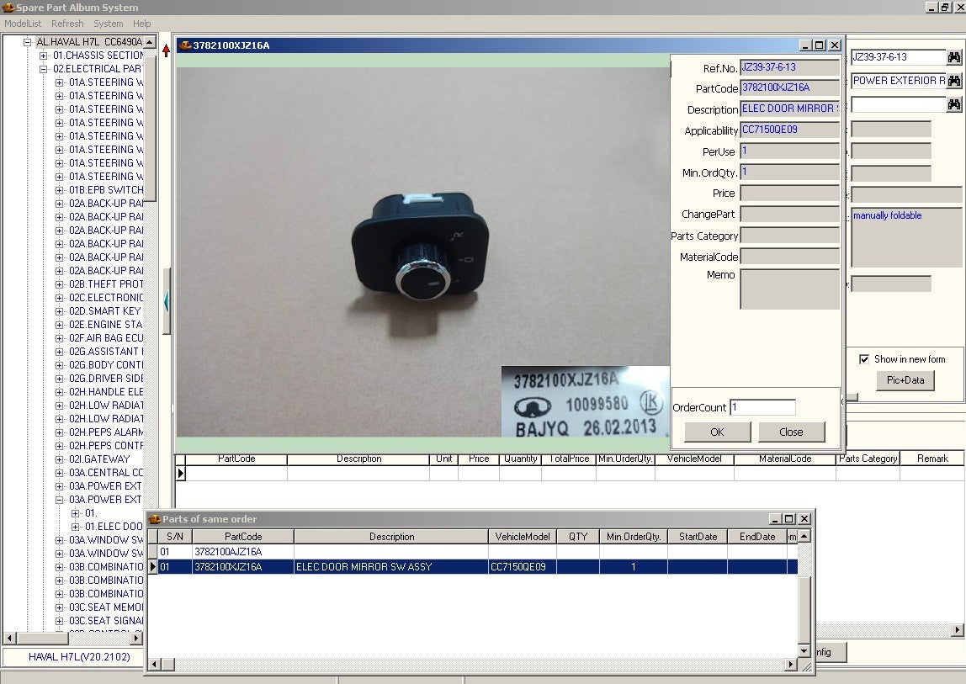Expand the 02I.GATEWAY tree node
The height and width of the screenshot is (684, 966).
(x=60, y=459)
